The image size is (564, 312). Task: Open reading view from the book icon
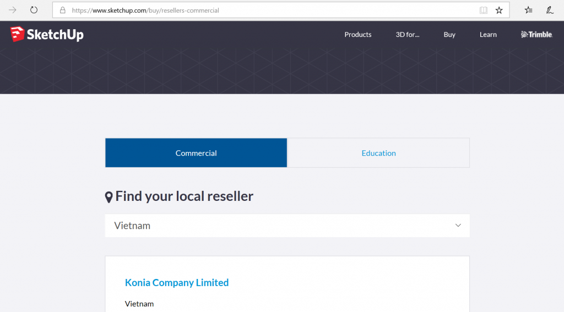(484, 10)
